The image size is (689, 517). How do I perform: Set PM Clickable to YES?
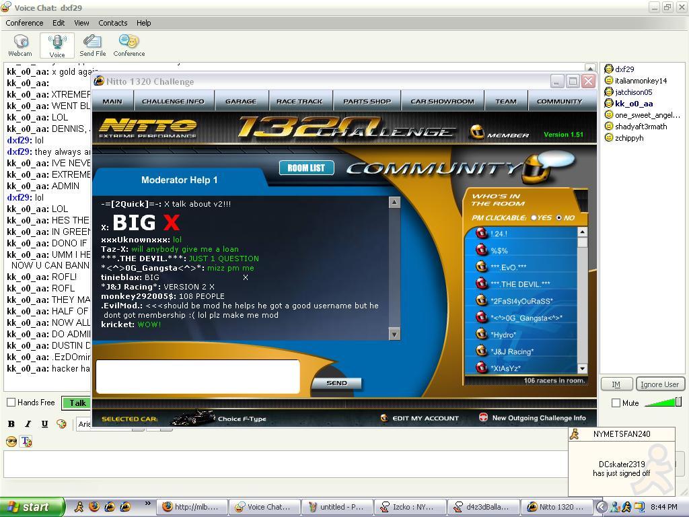pyautogui.click(x=534, y=217)
